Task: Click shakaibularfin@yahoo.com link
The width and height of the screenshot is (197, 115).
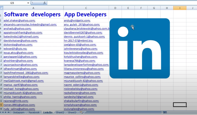Action: point(81,101)
